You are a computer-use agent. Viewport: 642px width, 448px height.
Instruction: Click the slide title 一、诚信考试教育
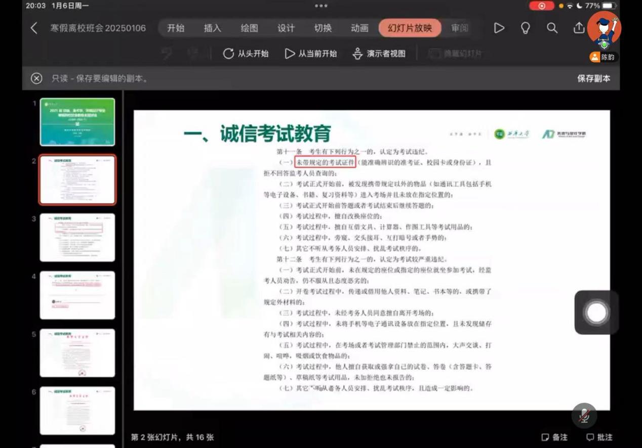(257, 133)
